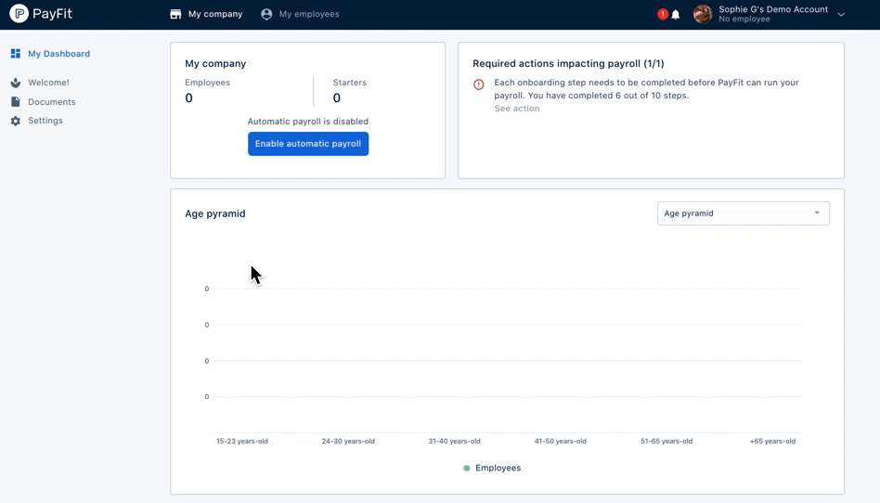Viewport: 880px width, 503px height.
Task: Go to My Dashboard in sidebar
Action: (x=58, y=54)
